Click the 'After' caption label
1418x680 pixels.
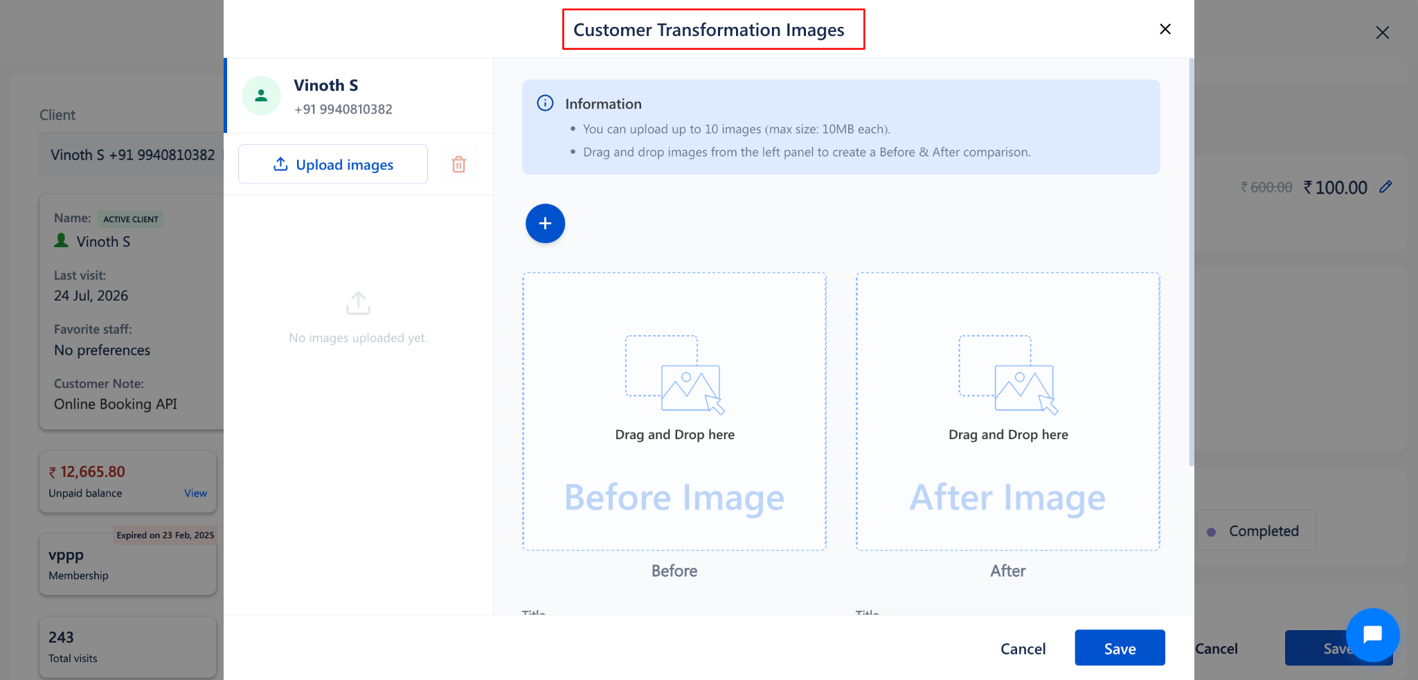(x=1008, y=571)
